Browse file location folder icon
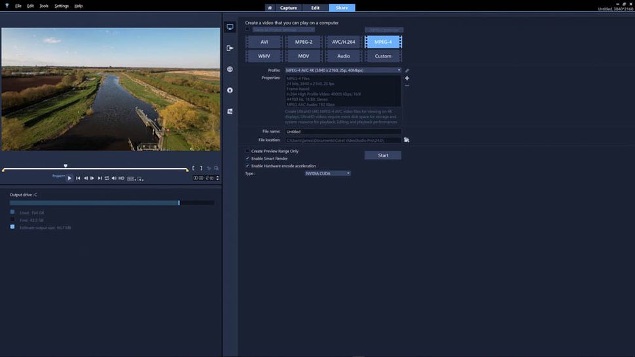This screenshot has width=635, height=357. [x=407, y=140]
